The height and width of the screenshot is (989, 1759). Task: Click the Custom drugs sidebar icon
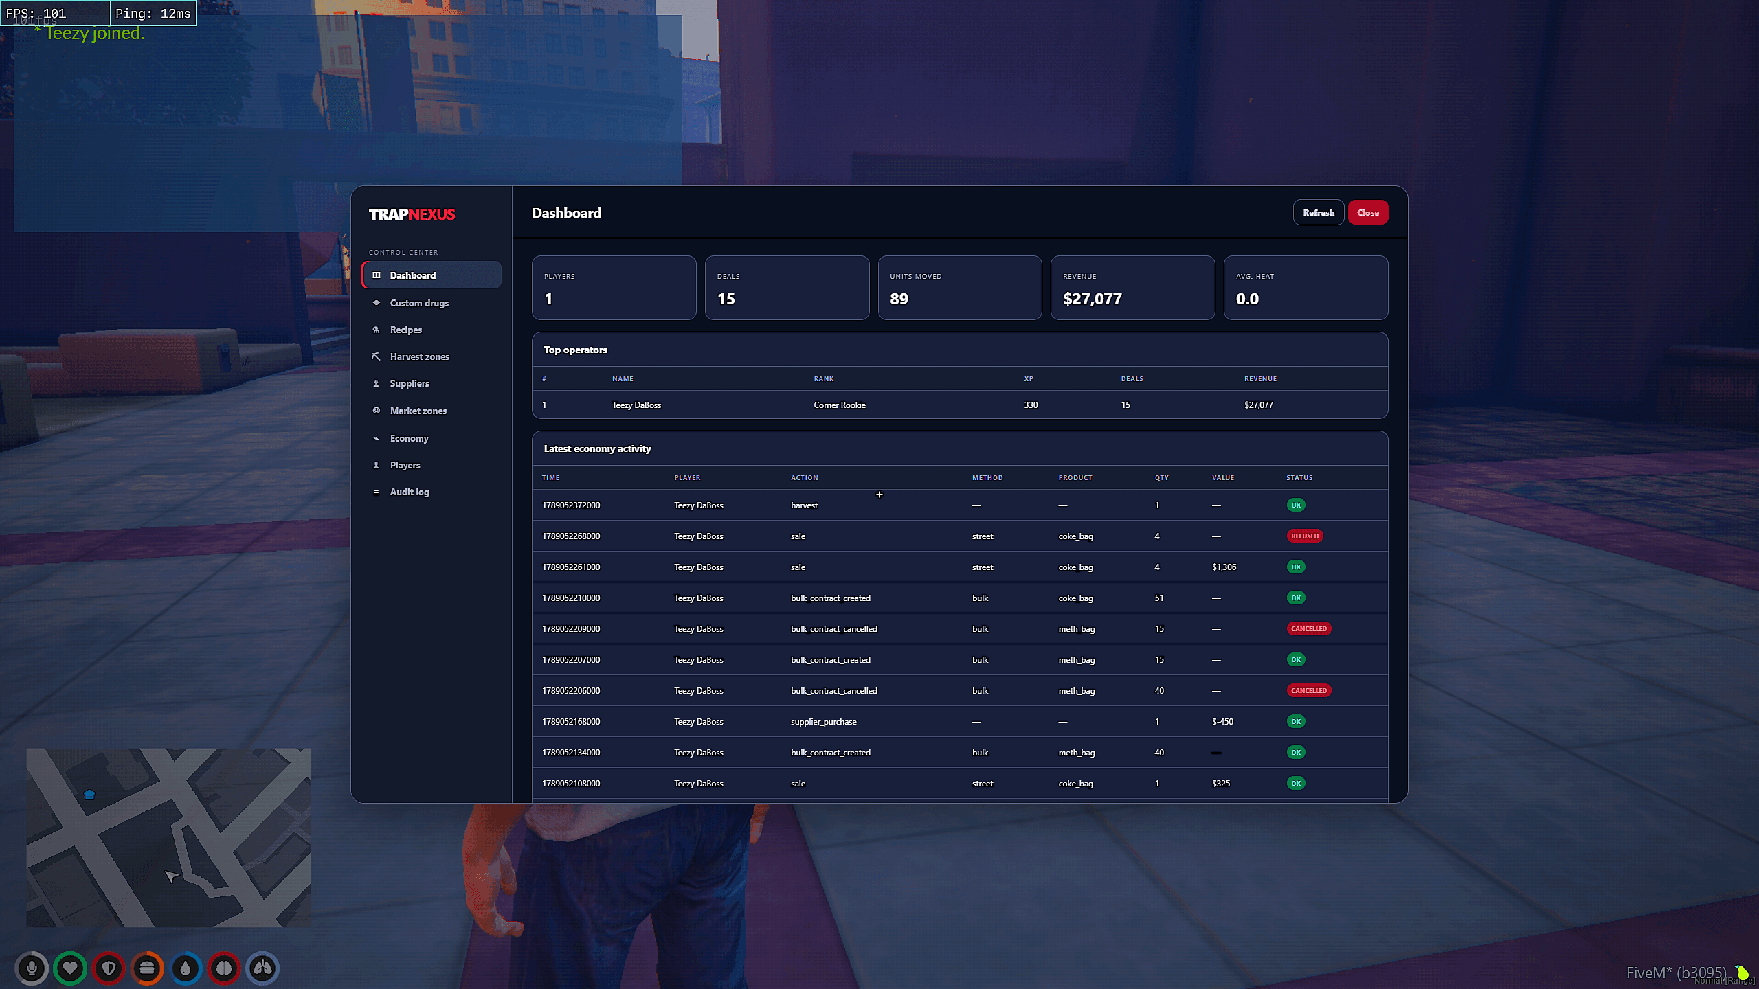coord(376,303)
